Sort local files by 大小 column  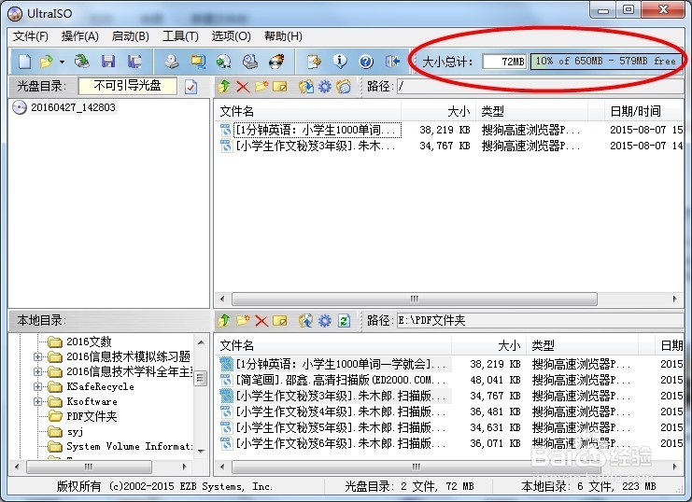click(x=488, y=345)
